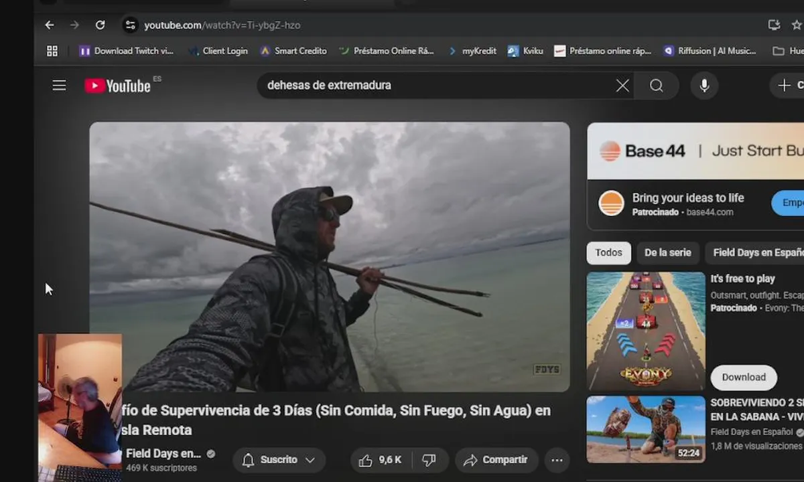
Task: Open the 52:24 video thumbnail
Action: [x=646, y=429]
